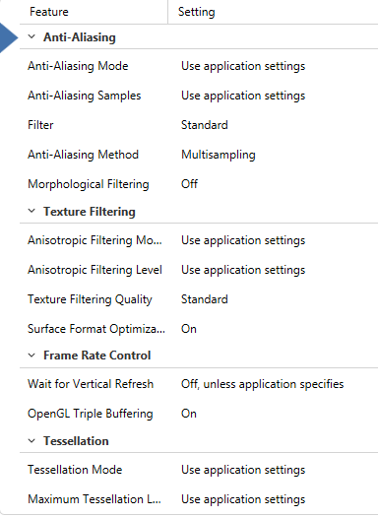Toggle Morphological Filtering Off setting
This screenshot has height=518, width=378.
pos(189,184)
